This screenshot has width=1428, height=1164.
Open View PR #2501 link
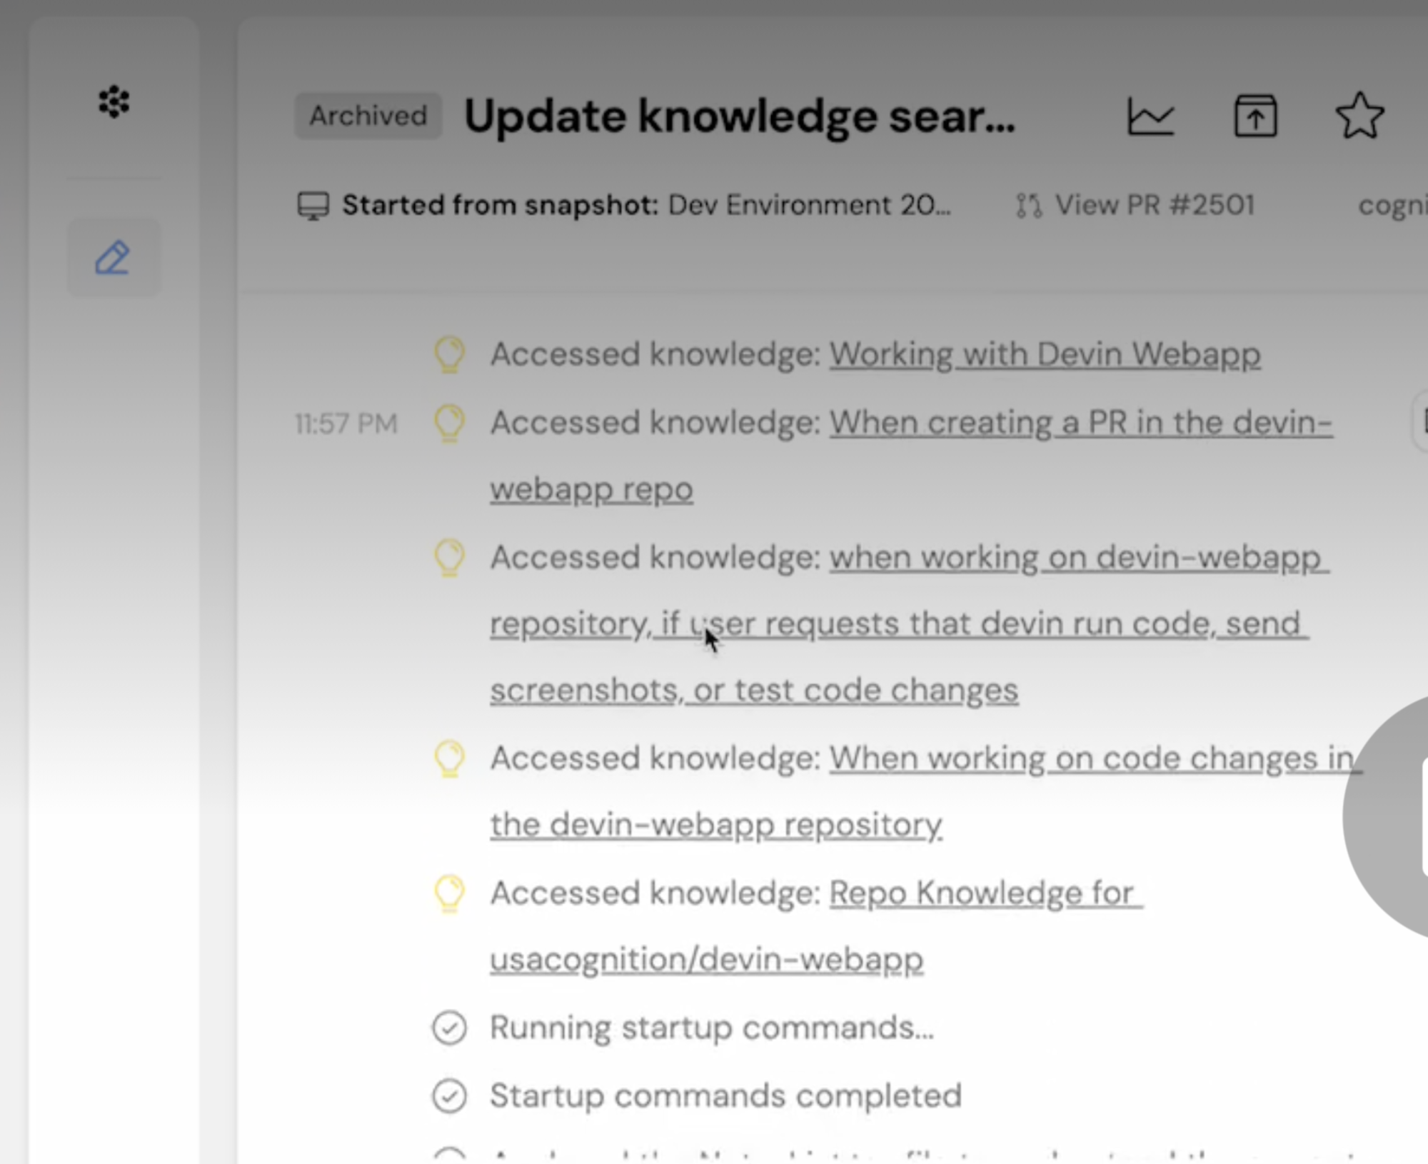1155,206
